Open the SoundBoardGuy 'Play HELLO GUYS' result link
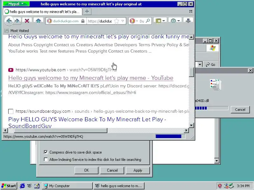This screenshot has height=190, width=254. [87, 123]
